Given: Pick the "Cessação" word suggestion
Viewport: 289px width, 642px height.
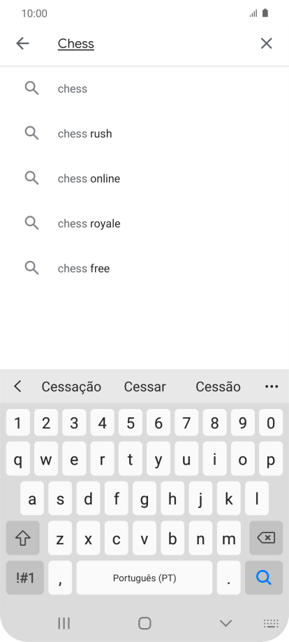Looking at the screenshot, I should tap(71, 387).
